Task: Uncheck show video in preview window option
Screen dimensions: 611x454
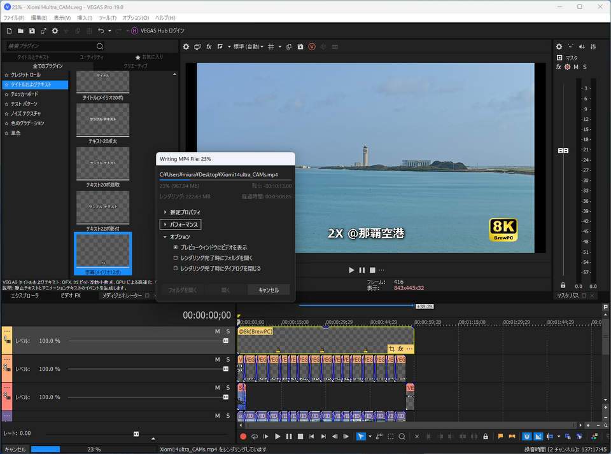Action: 176,247
